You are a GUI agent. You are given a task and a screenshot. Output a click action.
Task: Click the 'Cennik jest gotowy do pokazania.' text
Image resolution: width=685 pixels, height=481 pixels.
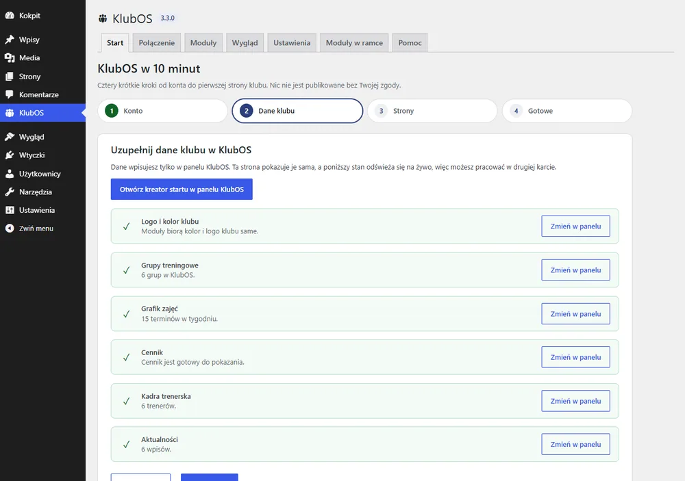pos(192,362)
